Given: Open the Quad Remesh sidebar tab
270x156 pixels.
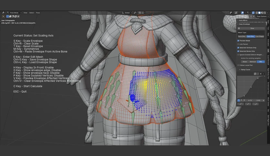Looking at the screenshot, I should (268, 60).
